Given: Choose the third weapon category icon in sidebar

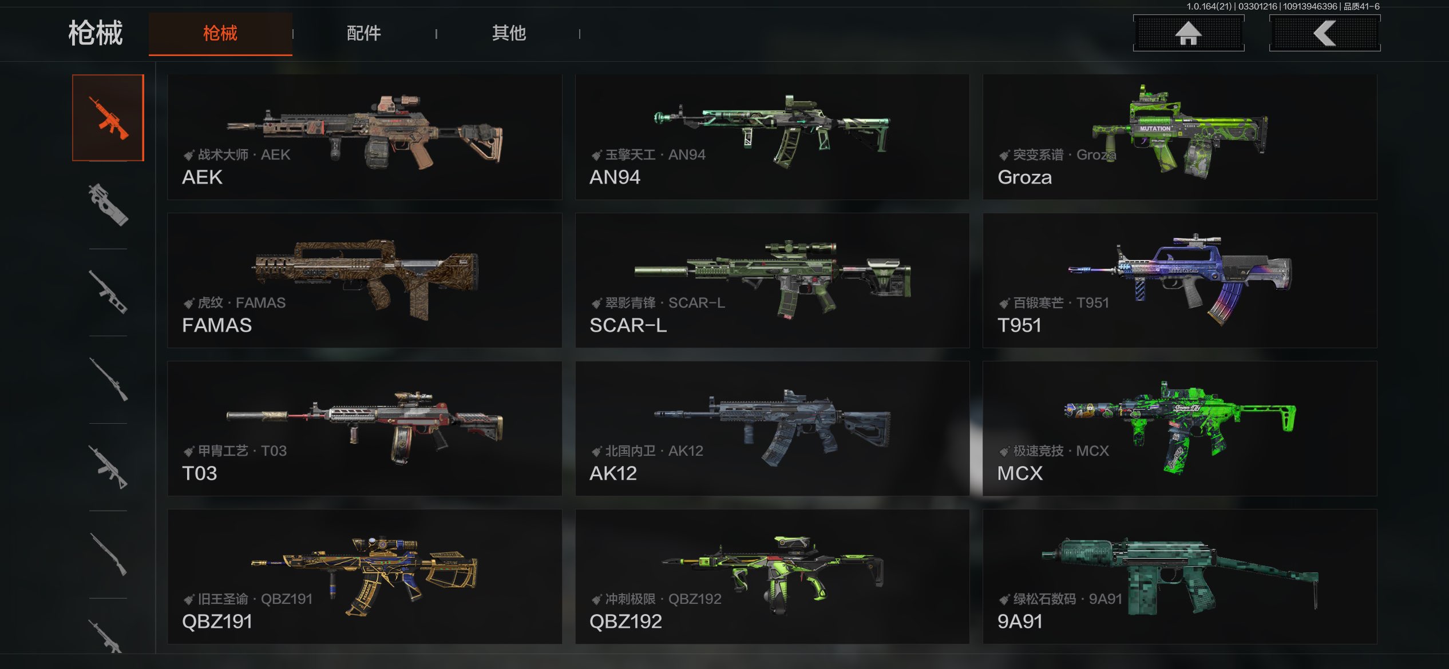Looking at the screenshot, I should pos(108,292).
